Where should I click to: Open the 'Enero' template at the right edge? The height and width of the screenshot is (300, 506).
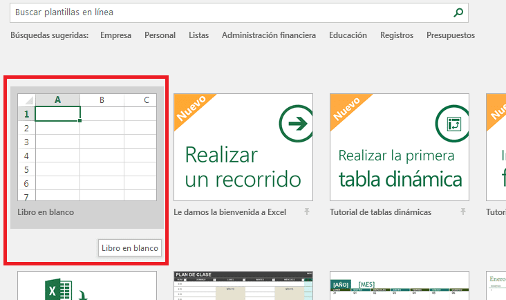point(496,286)
